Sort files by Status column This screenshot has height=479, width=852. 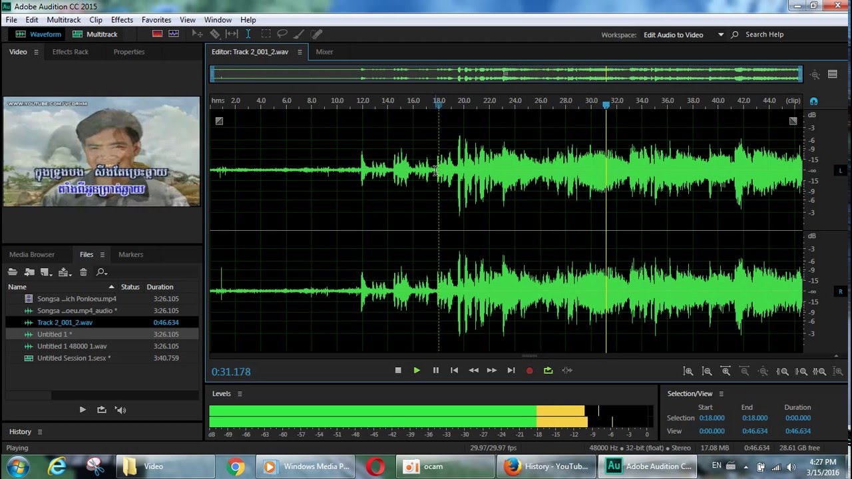(x=130, y=287)
